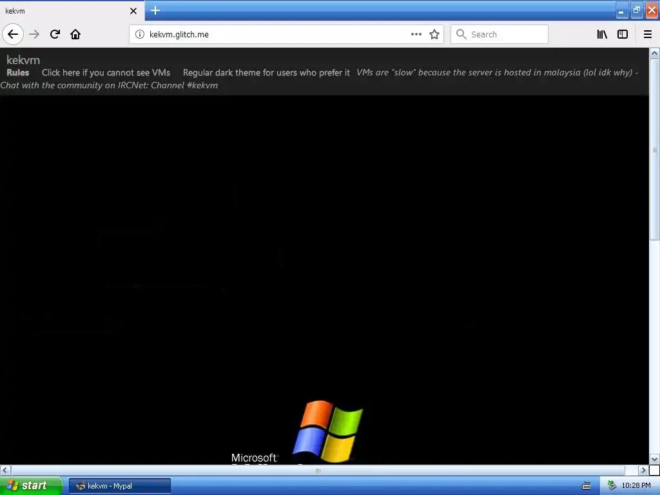The width and height of the screenshot is (660, 495).
Task: Switch to Regular dark theme link
Action: point(266,72)
